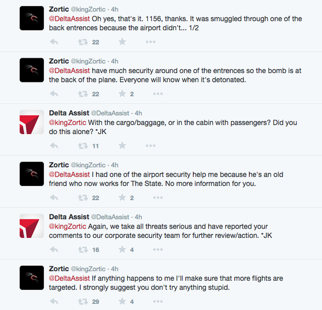
Task: Reply to Delta Assist's corporate security tweet
Action: (x=54, y=250)
